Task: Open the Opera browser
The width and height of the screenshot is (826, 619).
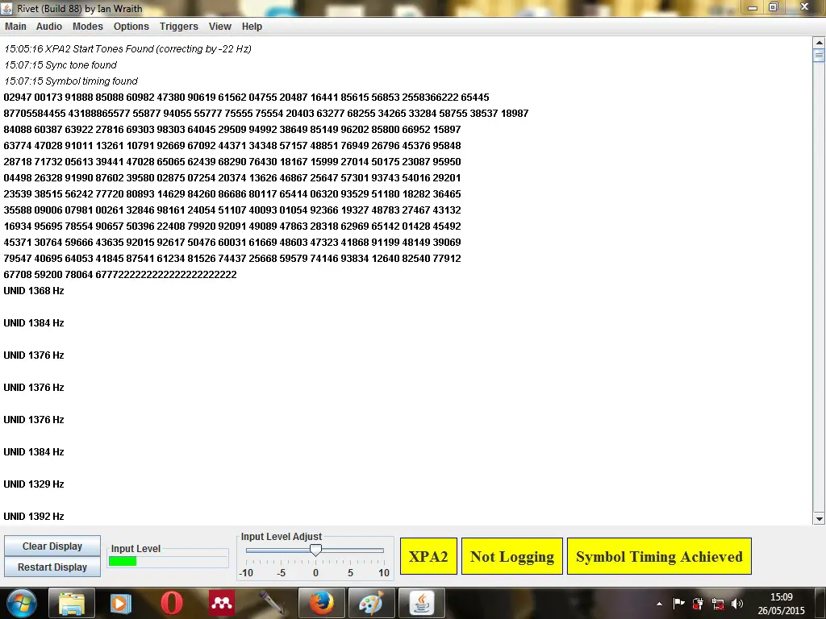Action: [171, 603]
